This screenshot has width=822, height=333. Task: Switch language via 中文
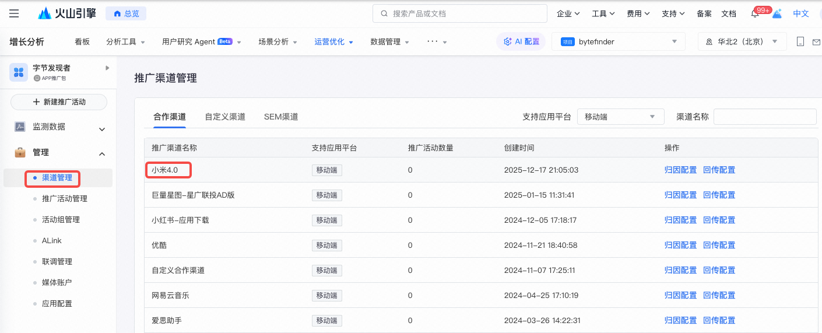(801, 13)
